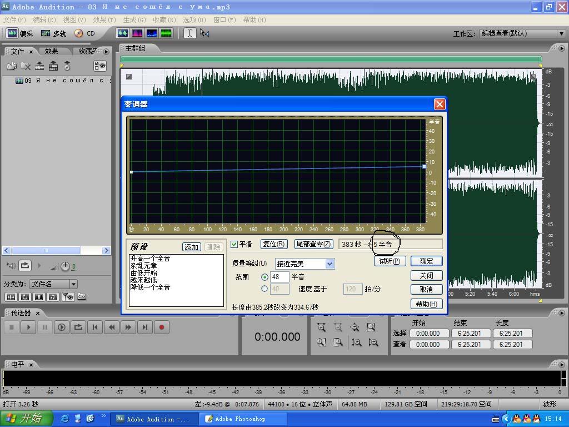
Task: Click the go to end transport button
Action: [x=145, y=327]
